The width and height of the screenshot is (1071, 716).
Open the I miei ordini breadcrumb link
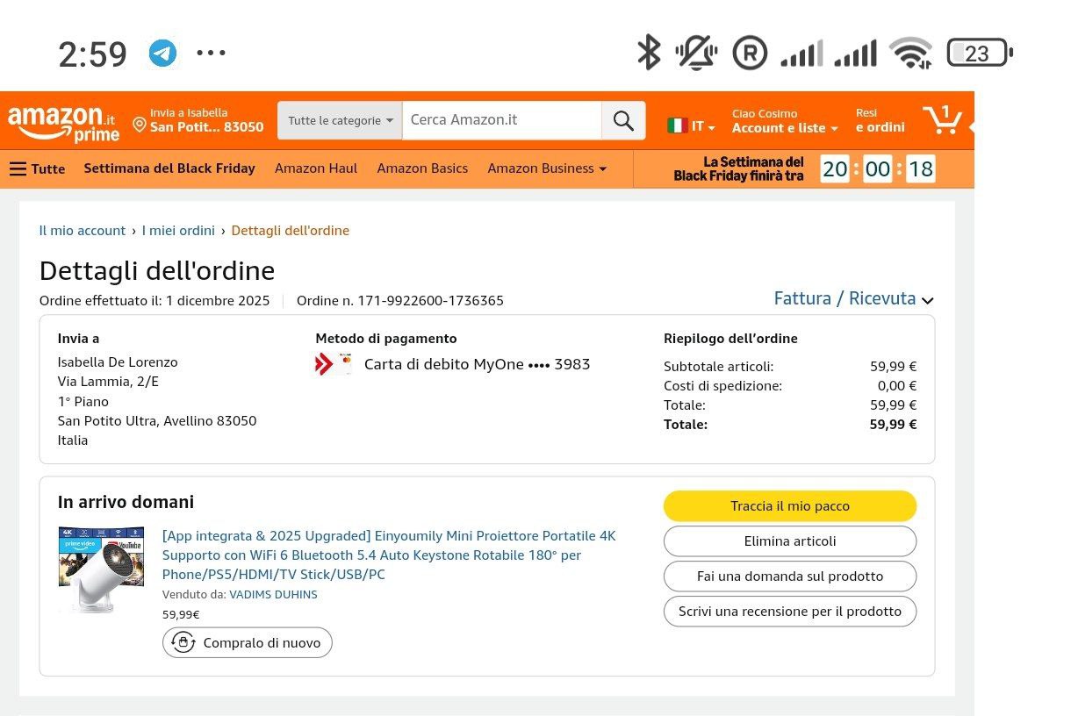[178, 231]
